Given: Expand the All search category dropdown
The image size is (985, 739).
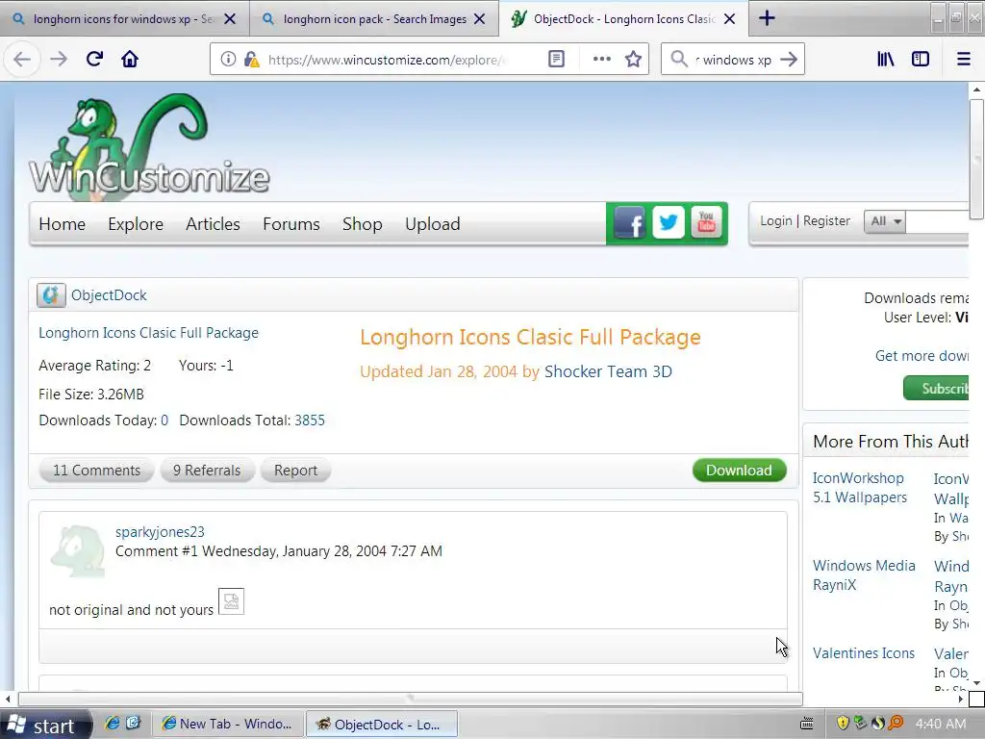Looking at the screenshot, I should pos(885,221).
